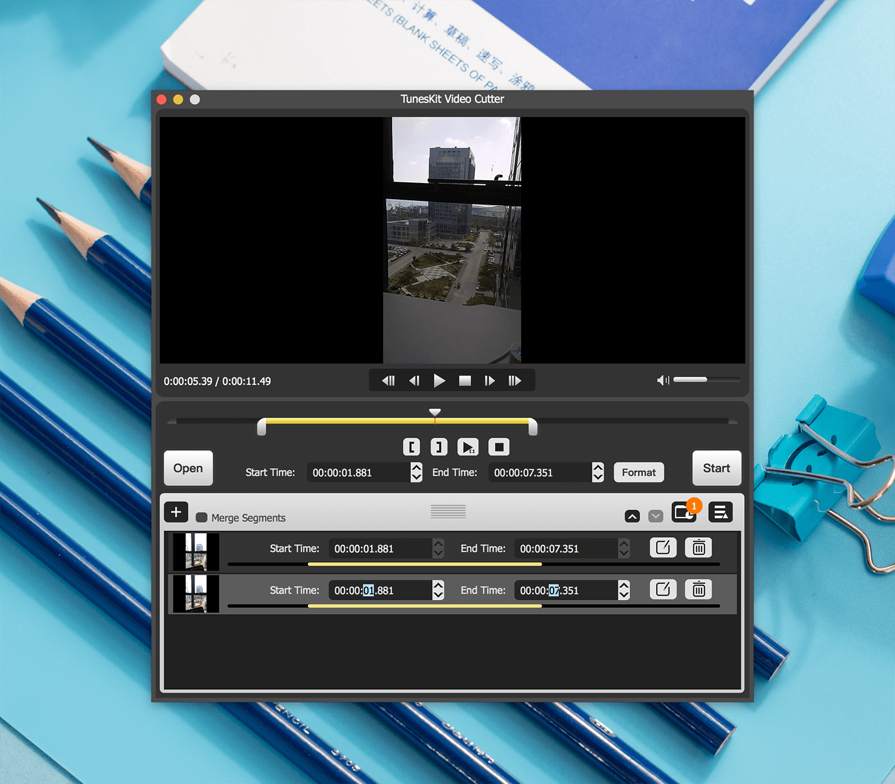This screenshot has height=784, width=895.
Task: Jump to next keyframe in player controls
Action: click(x=515, y=380)
